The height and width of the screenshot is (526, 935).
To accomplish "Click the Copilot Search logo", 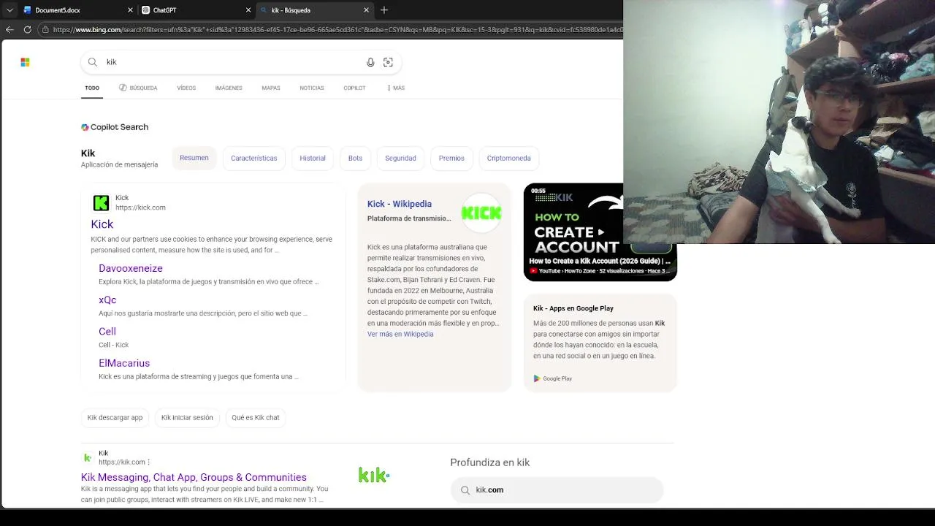I will click(x=115, y=127).
